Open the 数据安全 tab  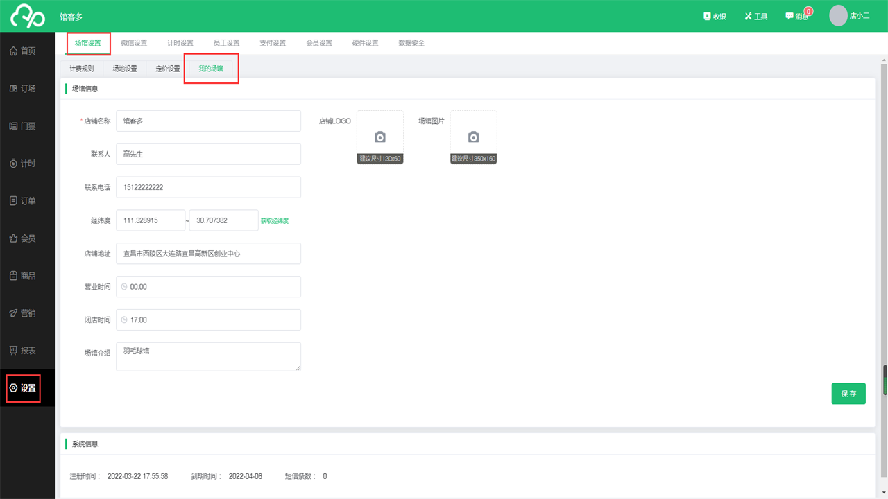coord(411,43)
